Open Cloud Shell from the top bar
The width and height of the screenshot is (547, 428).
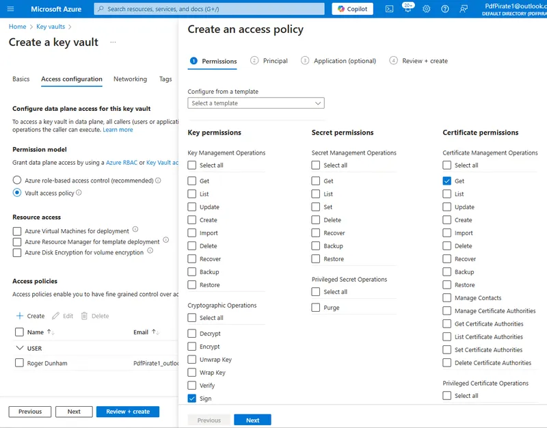pyautogui.click(x=389, y=9)
